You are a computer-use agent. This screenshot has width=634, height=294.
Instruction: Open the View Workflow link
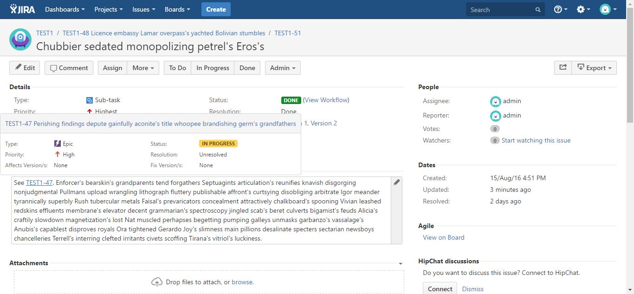326,100
